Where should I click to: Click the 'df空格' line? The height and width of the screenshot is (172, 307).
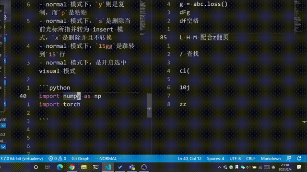click(x=189, y=21)
